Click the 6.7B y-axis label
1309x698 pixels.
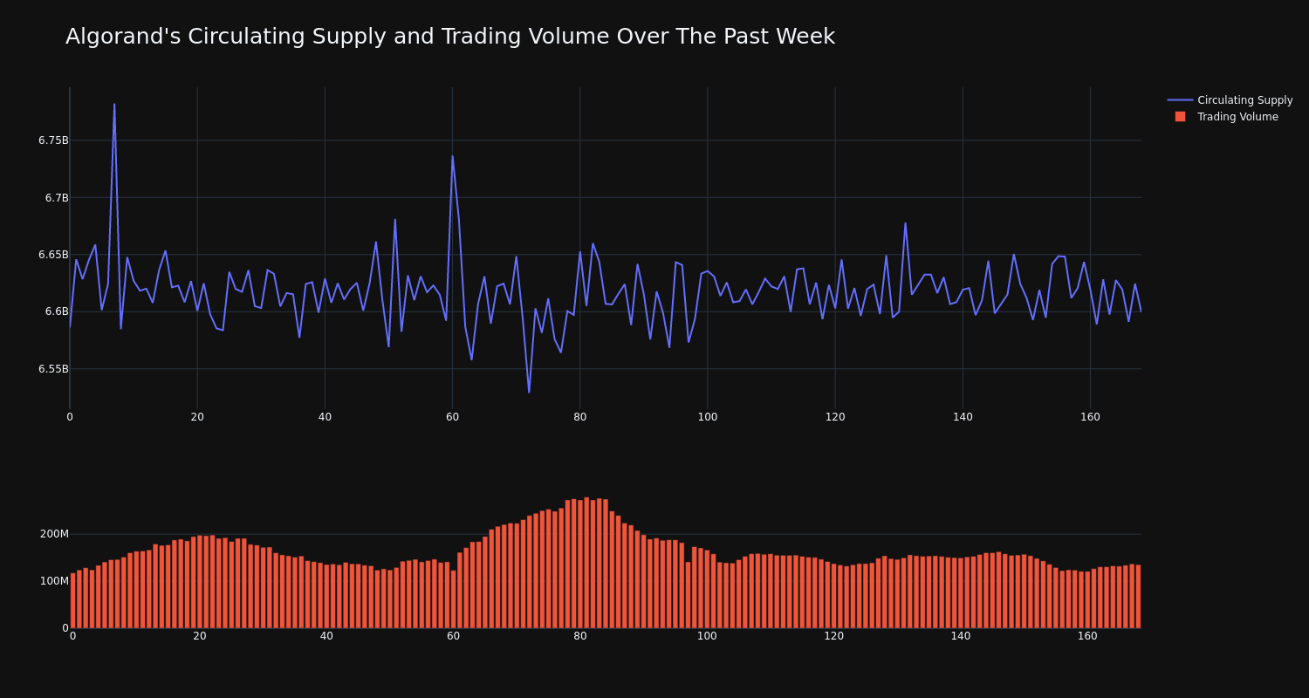coord(57,198)
